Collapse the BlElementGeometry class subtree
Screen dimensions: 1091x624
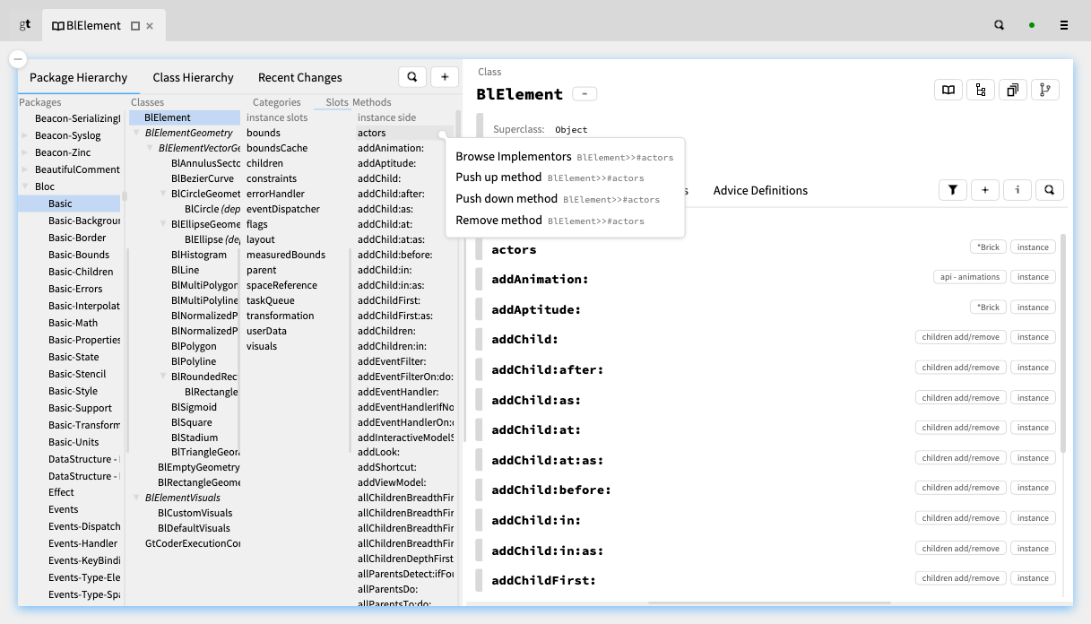click(x=137, y=132)
